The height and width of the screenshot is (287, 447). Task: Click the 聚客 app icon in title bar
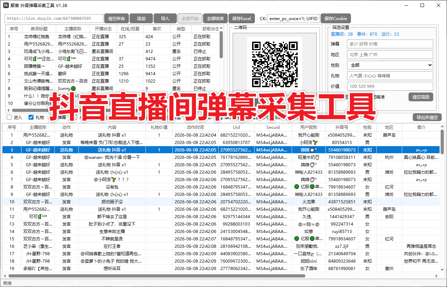(6, 5)
